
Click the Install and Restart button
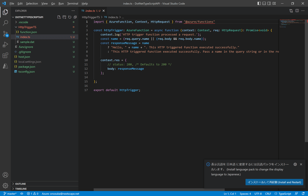(x=274, y=182)
